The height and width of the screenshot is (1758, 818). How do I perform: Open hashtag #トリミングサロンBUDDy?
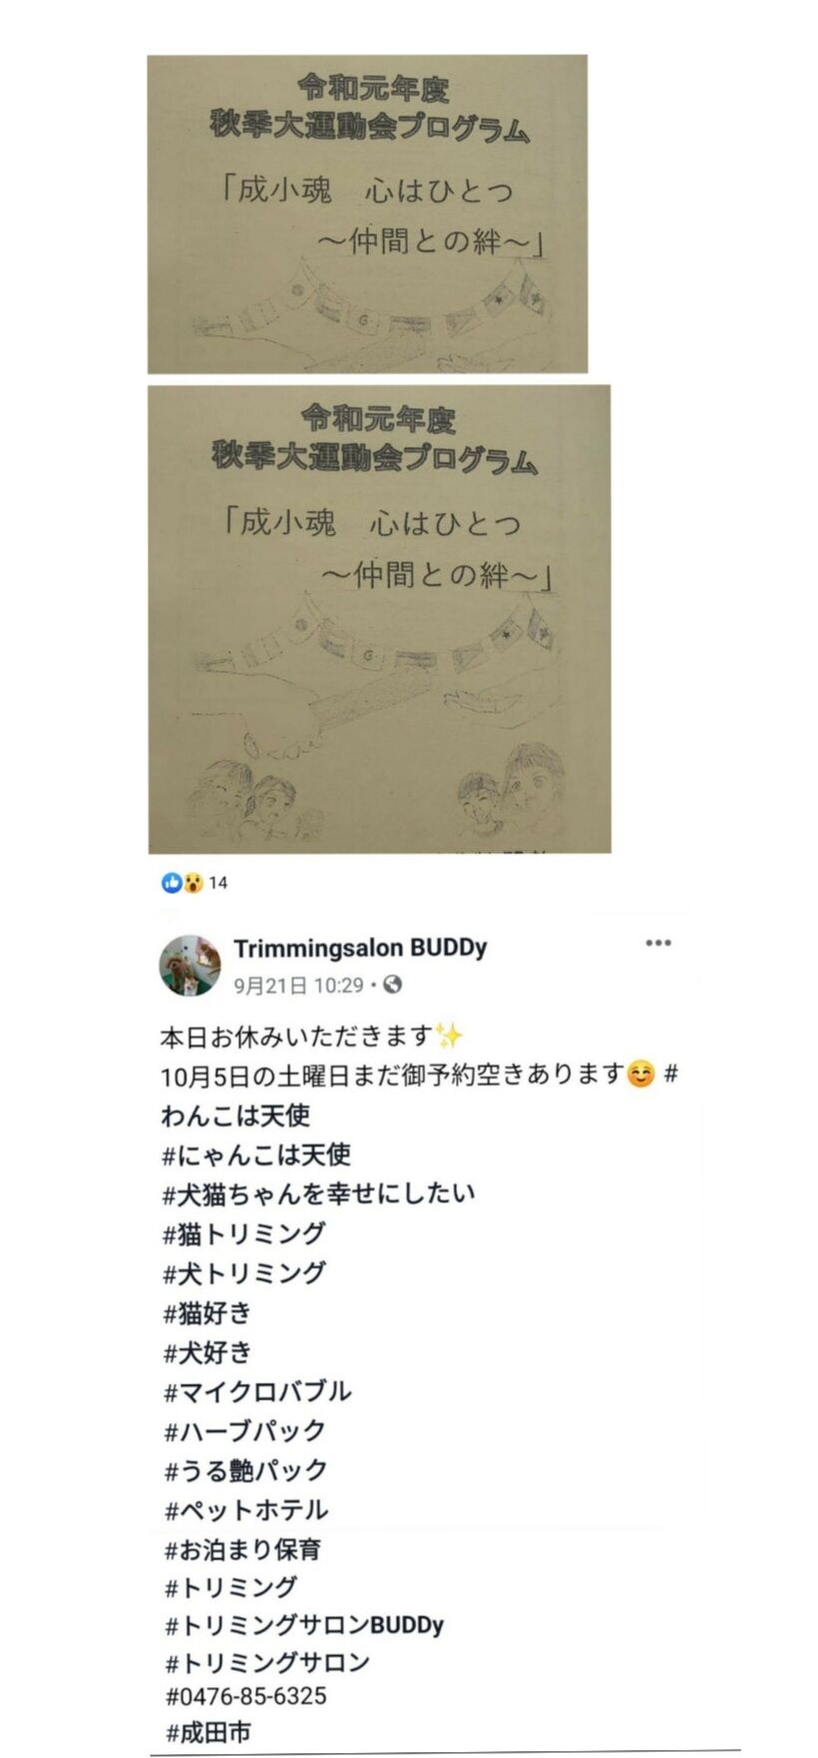303,1625
